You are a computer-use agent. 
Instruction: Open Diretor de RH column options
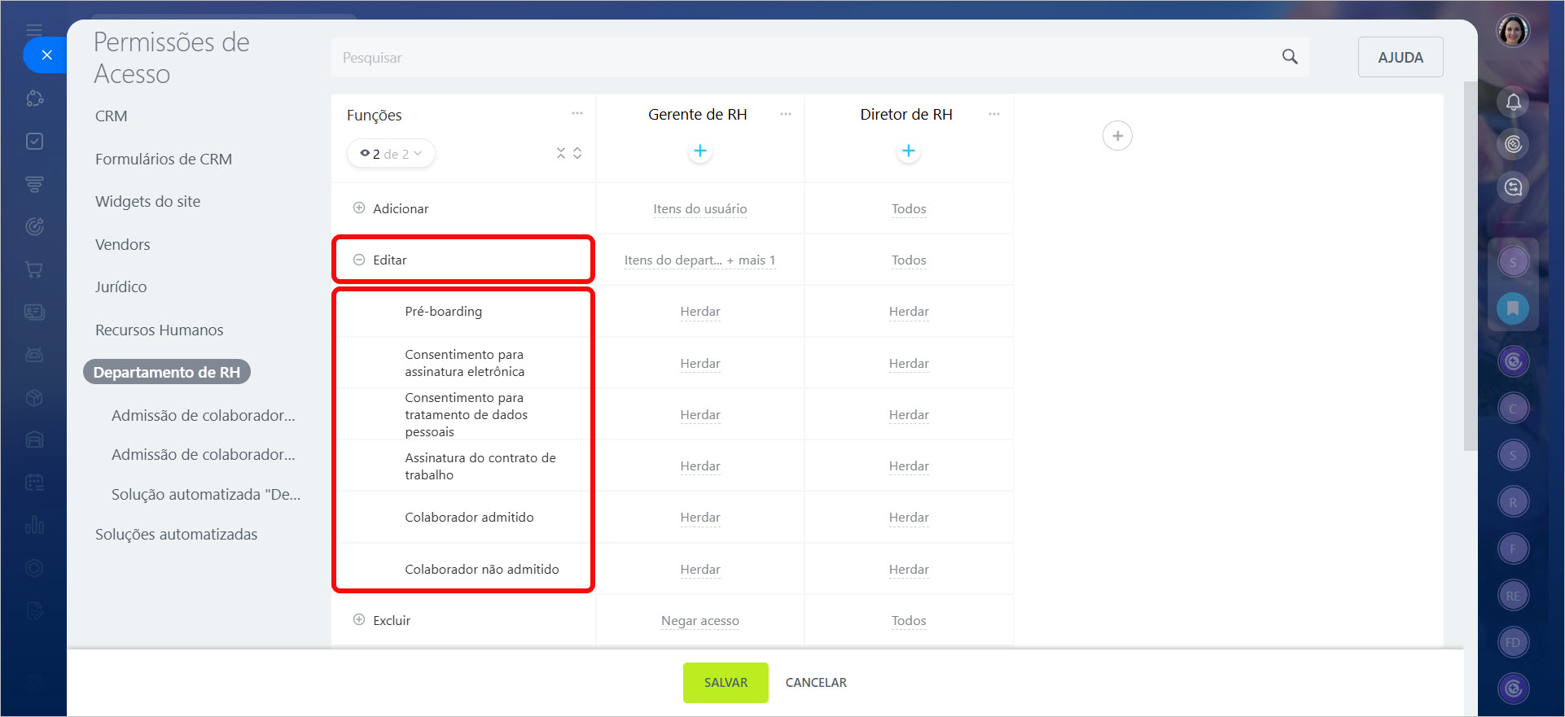tap(994, 114)
